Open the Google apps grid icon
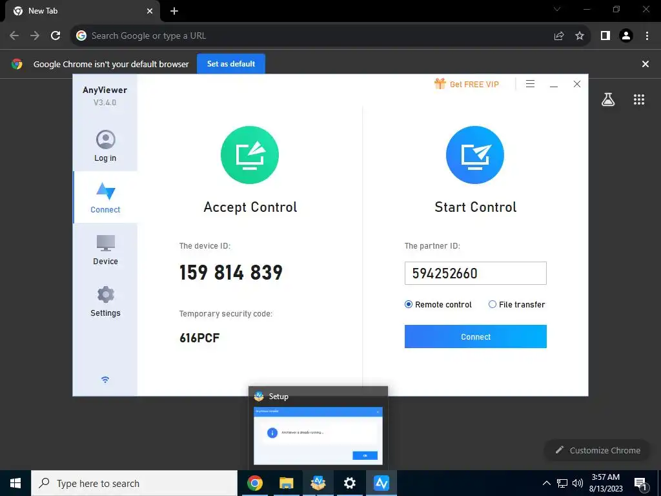The image size is (661, 496). 639,99
